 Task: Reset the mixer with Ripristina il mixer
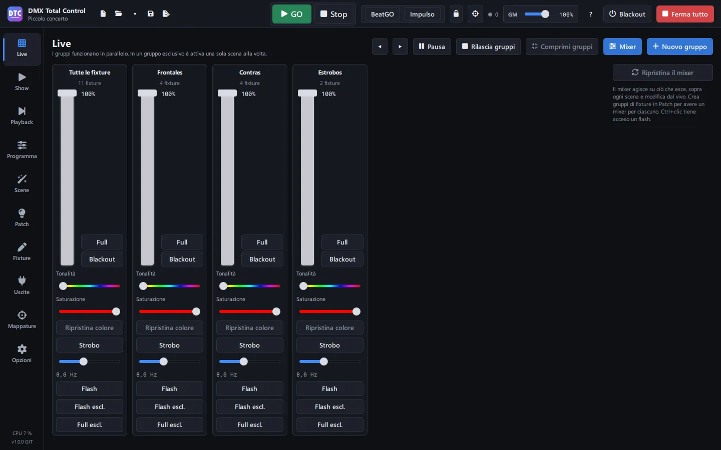click(663, 72)
